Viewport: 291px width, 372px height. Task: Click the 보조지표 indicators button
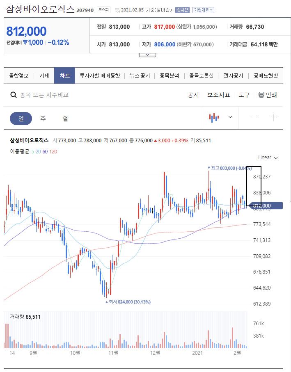click(219, 95)
